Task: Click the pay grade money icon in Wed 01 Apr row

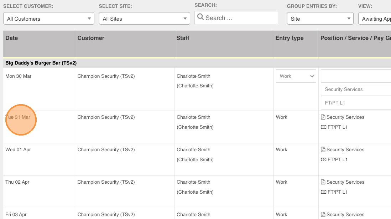Action: (x=323, y=159)
